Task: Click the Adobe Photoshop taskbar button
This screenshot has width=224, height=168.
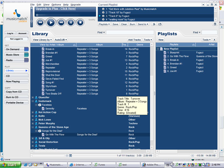Action: [152, 165]
